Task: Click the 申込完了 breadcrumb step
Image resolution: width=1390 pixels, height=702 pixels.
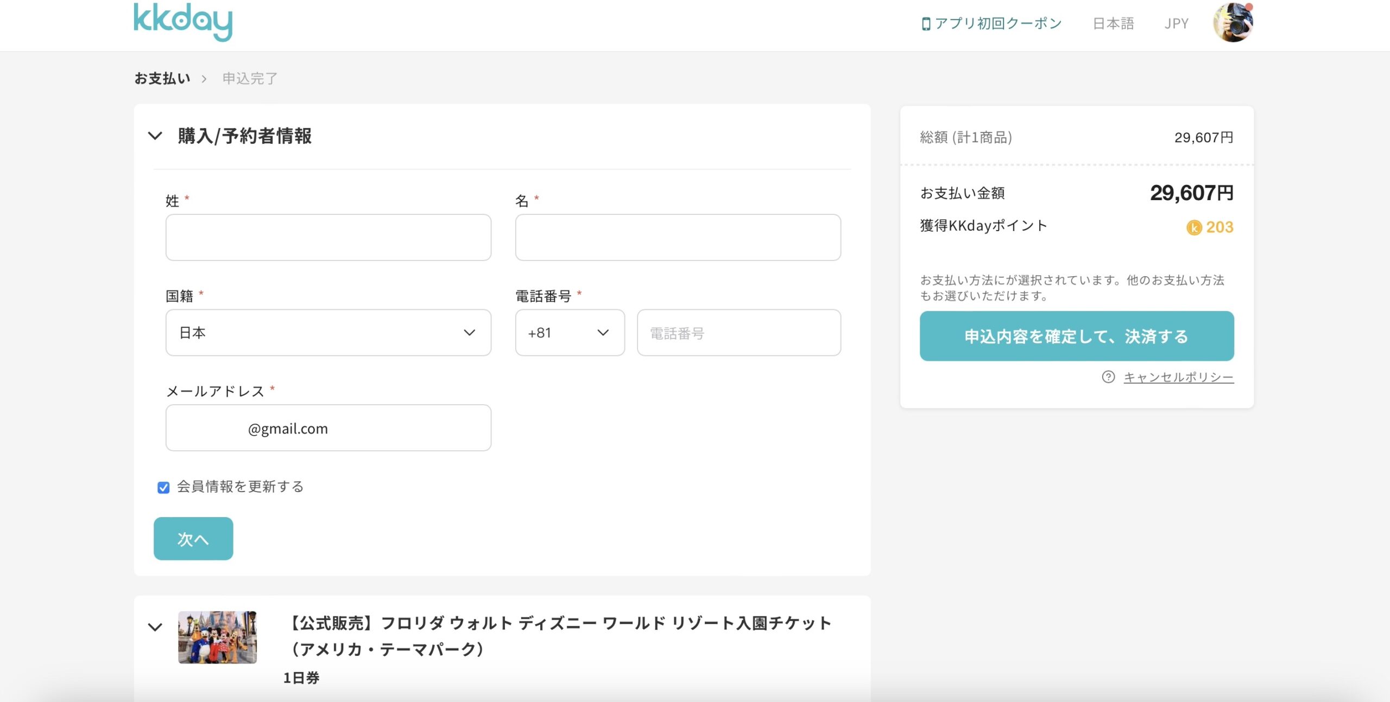Action: point(250,79)
